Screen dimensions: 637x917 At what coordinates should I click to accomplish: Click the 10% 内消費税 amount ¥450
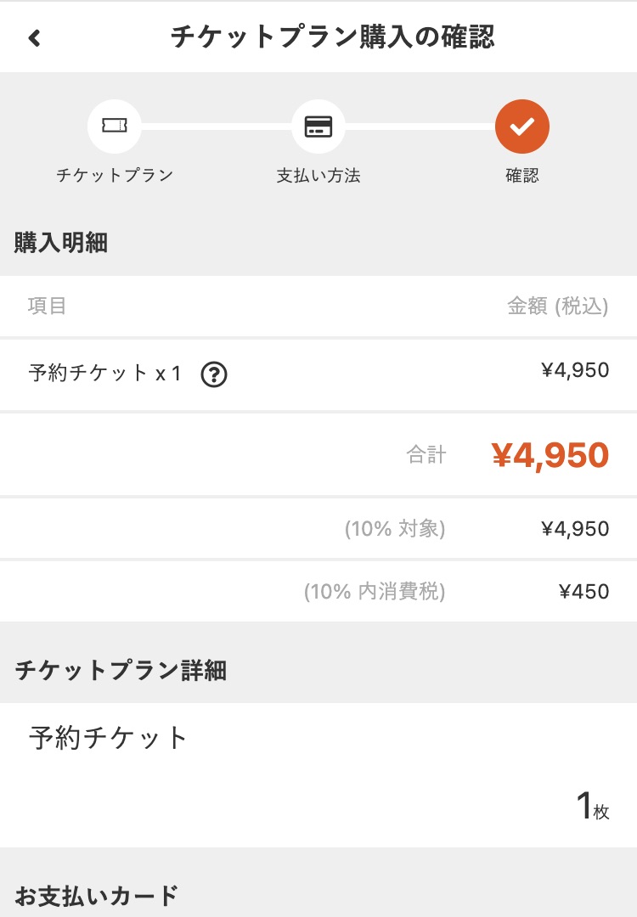[x=583, y=591]
